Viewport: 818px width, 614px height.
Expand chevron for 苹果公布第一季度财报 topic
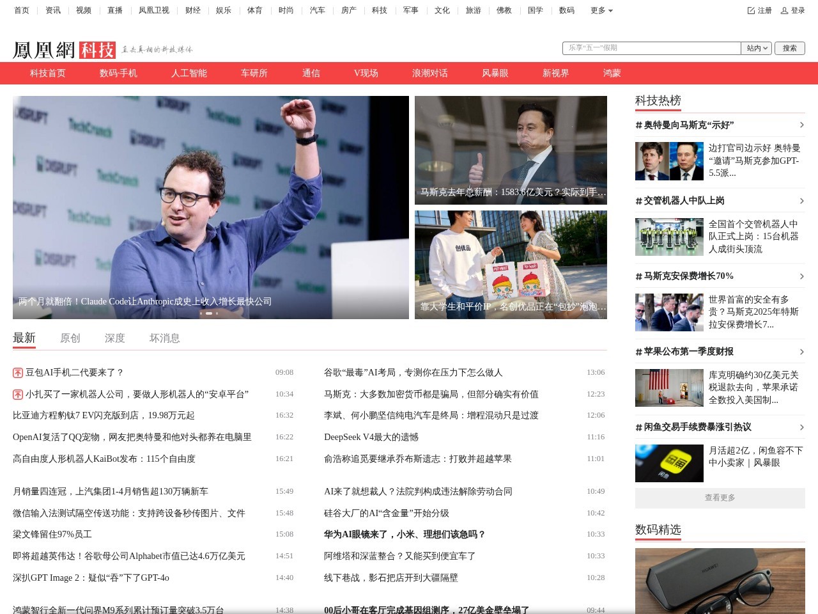coord(801,352)
